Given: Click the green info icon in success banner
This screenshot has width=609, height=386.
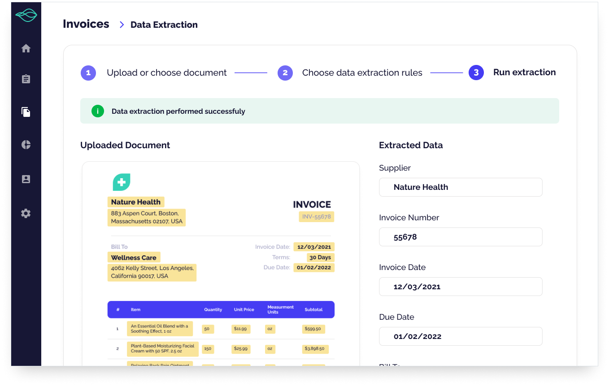Looking at the screenshot, I should point(98,111).
